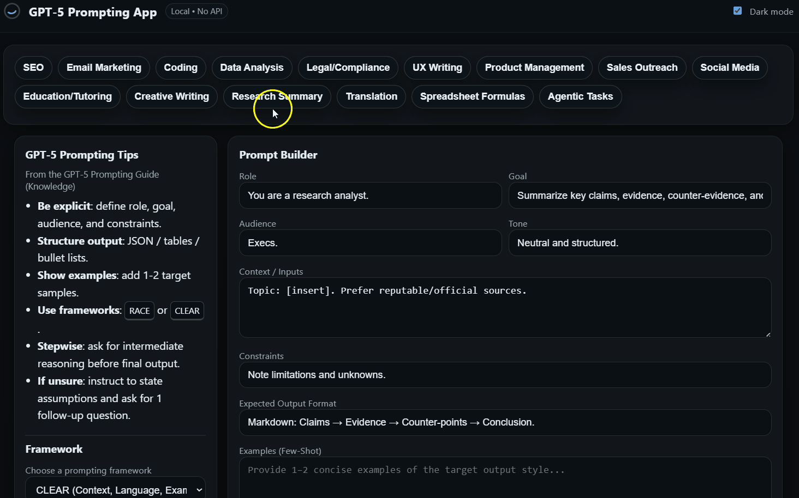Image resolution: width=799 pixels, height=498 pixels.
Task: Click the Local • No API badge
Action: click(196, 11)
